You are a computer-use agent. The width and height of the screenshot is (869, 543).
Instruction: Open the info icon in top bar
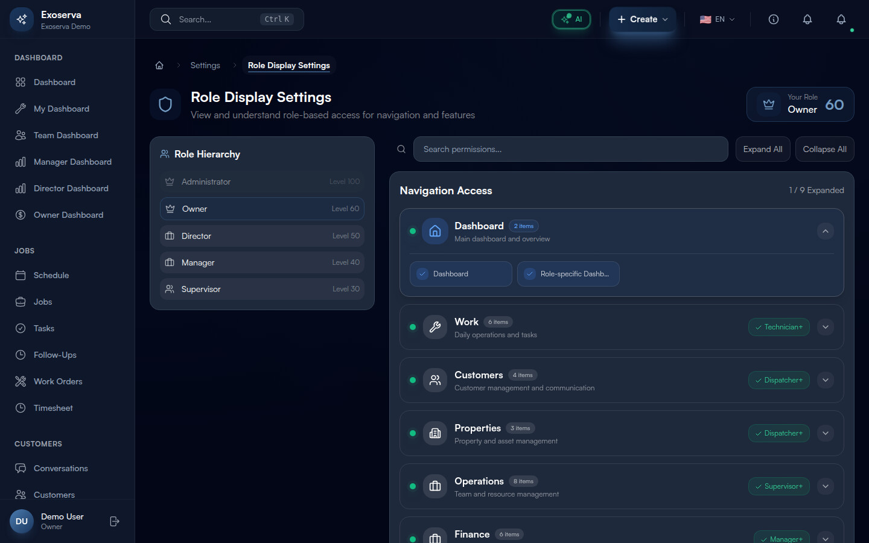773,19
